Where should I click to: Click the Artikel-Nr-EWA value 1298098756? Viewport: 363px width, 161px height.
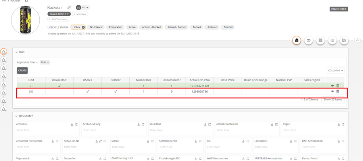[x=200, y=91]
